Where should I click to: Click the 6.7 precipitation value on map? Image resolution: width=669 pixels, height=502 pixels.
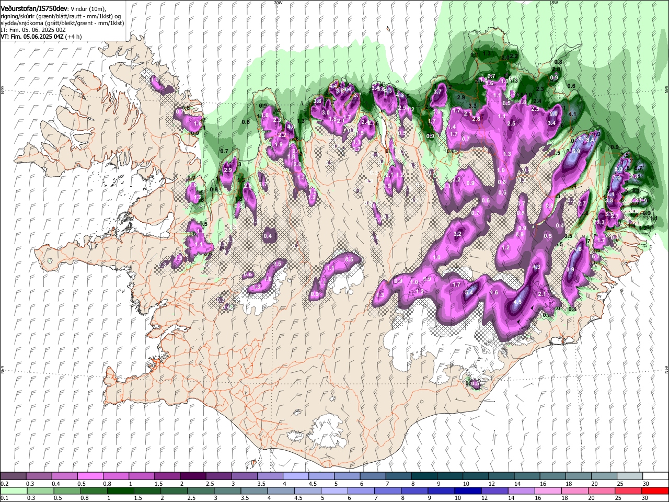coord(638,168)
